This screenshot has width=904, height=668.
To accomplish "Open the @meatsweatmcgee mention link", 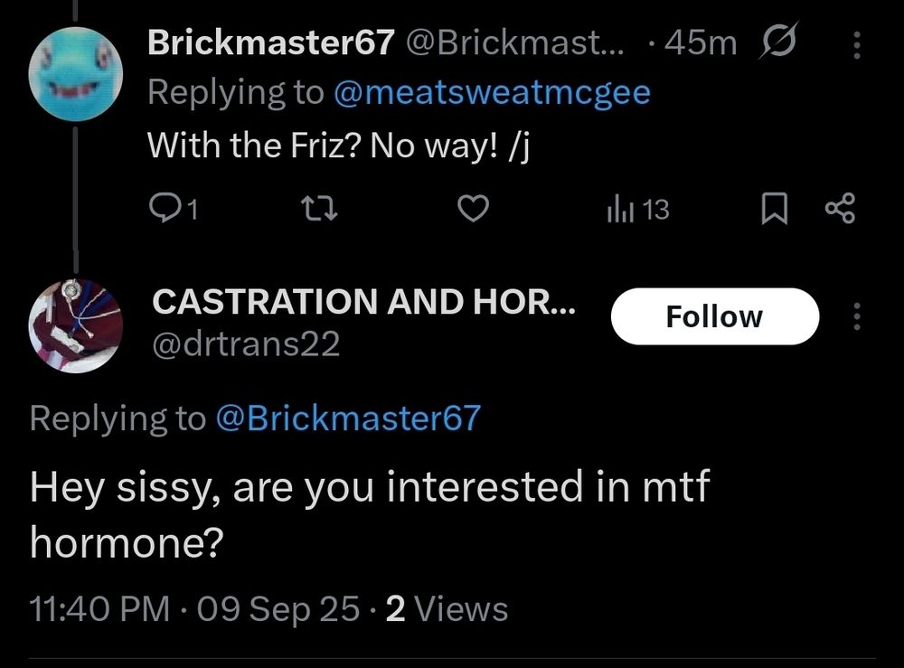I will tap(492, 92).
